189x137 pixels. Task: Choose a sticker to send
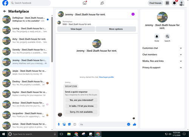[x=70, y=125]
